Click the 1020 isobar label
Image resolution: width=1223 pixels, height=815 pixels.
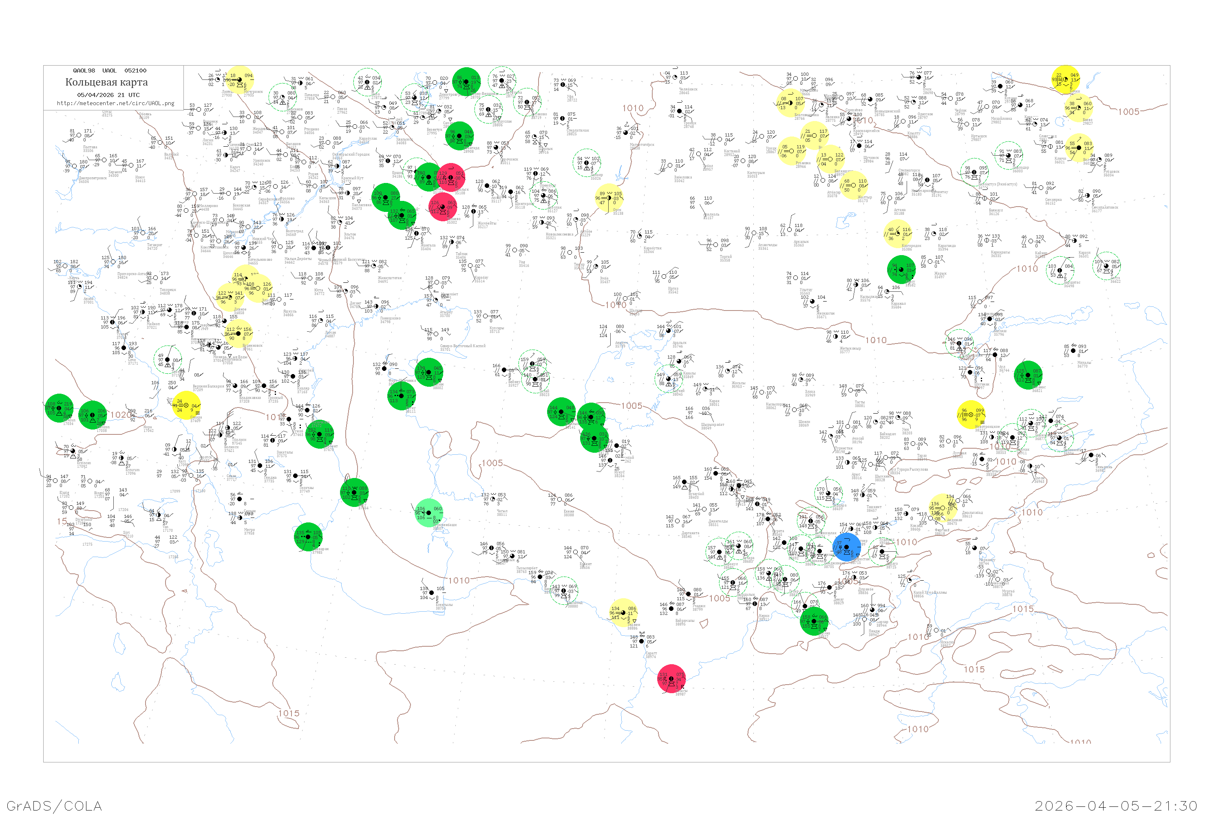121,414
